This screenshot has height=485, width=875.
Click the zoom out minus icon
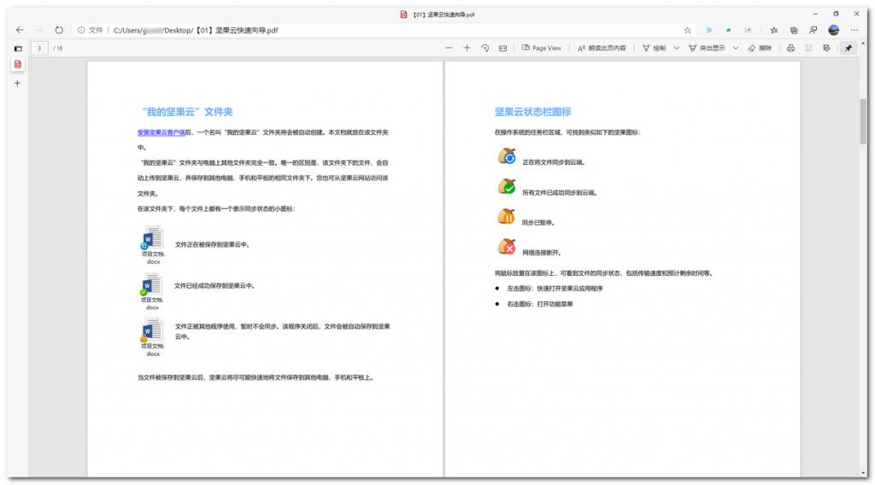tap(449, 48)
